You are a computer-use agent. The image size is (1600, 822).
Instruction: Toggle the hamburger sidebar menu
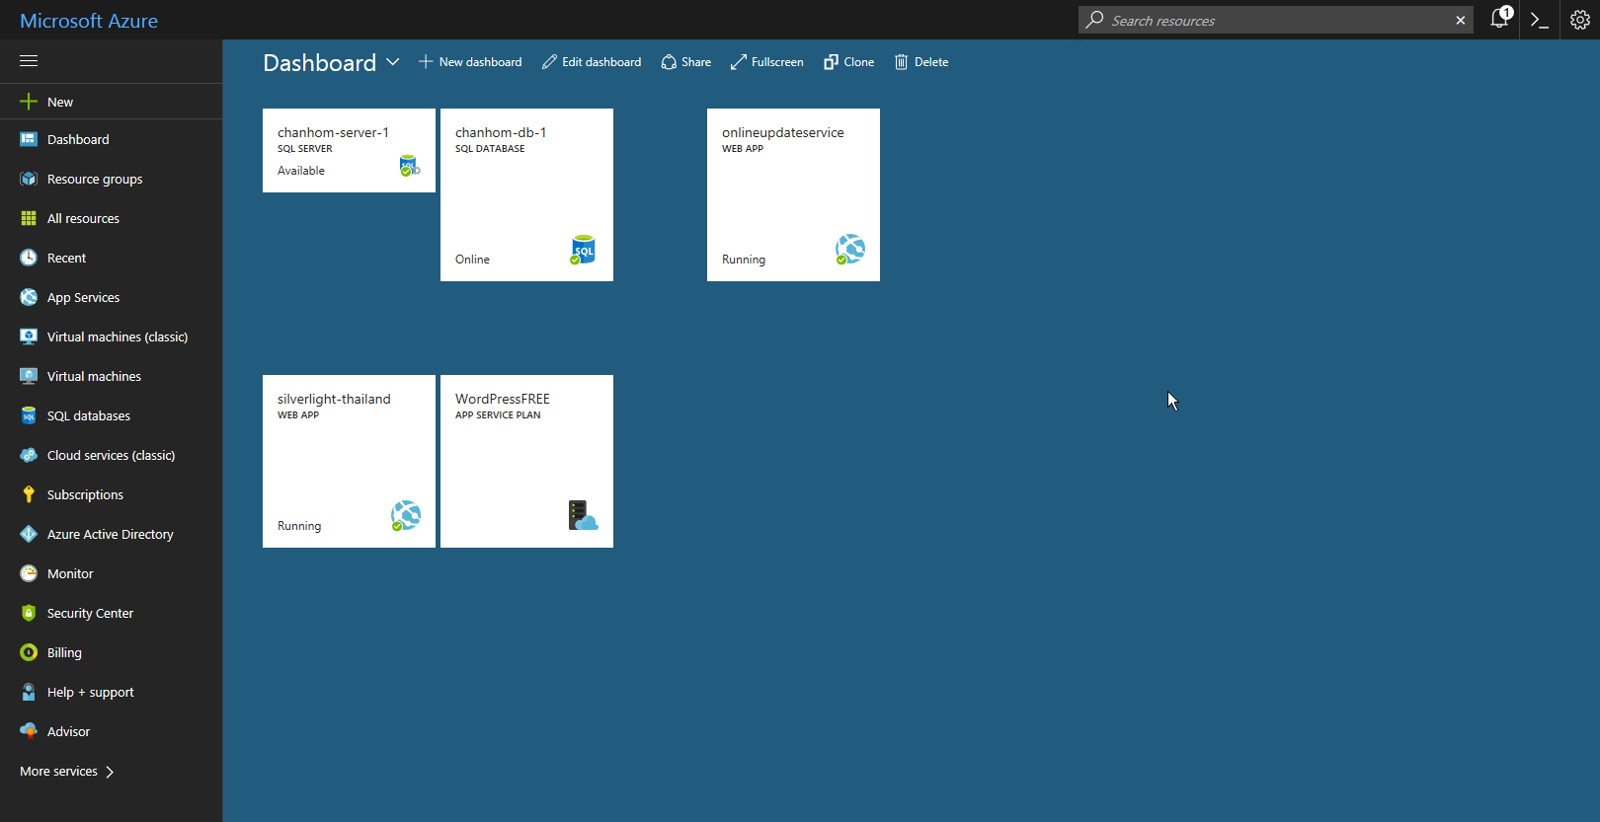(x=29, y=61)
